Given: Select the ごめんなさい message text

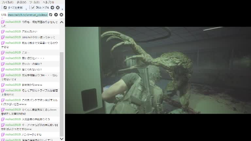Looking at the screenshot, I should tap(29, 31).
